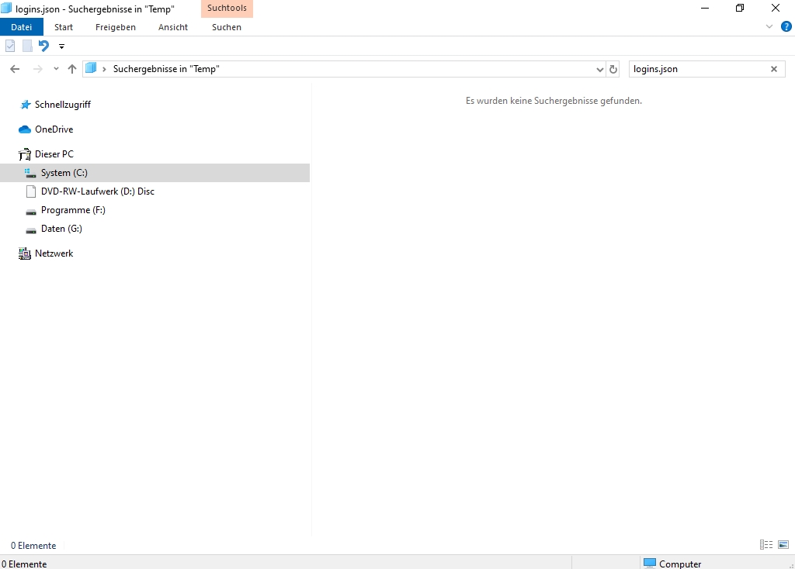Image resolution: width=795 pixels, height=569 pixels.
Task: Open the Ansicht ribbon tab
Action: pyautogui.click(x=173, y=27)
